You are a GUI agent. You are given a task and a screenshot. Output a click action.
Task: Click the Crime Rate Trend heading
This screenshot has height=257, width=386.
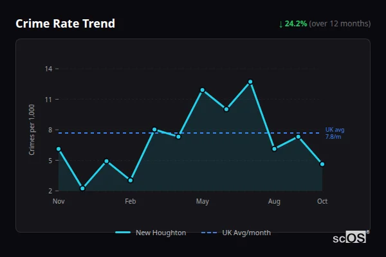(x=65, y=24)
